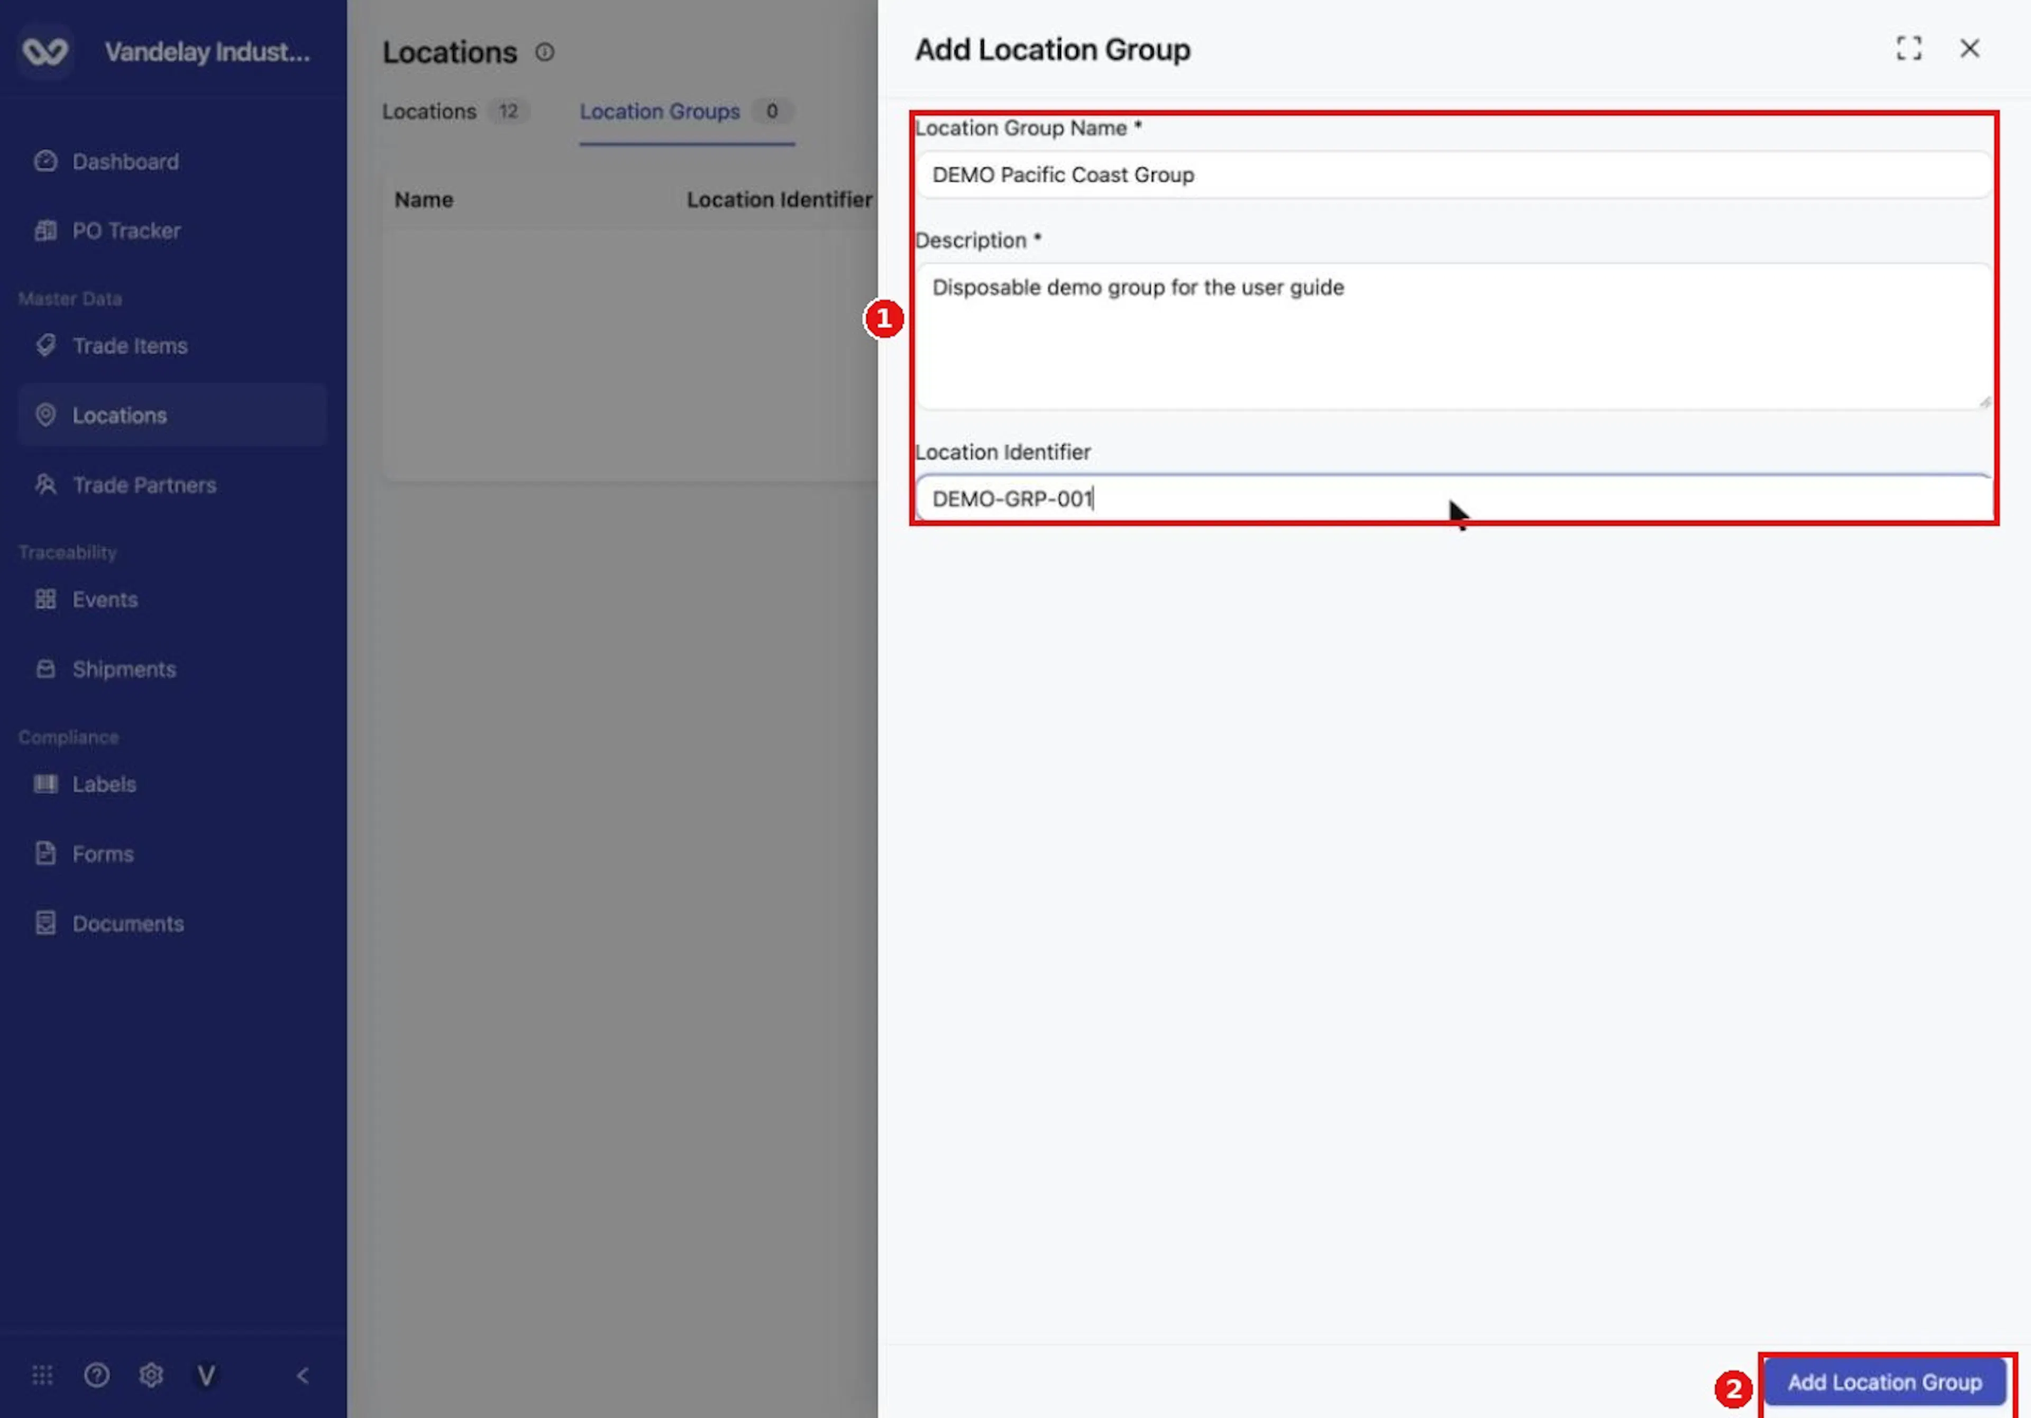Open help question mark icon
Image resolution: width=2031 pixels, height=1418 pixels.
96,1375
